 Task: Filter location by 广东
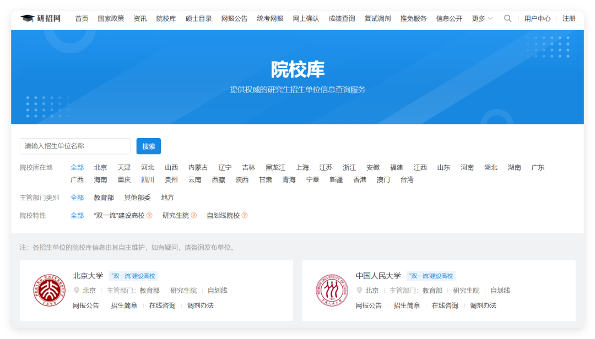[538, 167]
